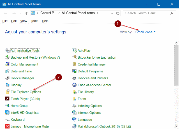The height and width of the screenshot is (129, 179).
Task: Click the Control Panel title bar icon
Action: tap(4, 4)
